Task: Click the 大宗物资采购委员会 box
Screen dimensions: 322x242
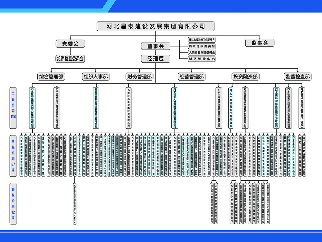Action: (202, 53)
